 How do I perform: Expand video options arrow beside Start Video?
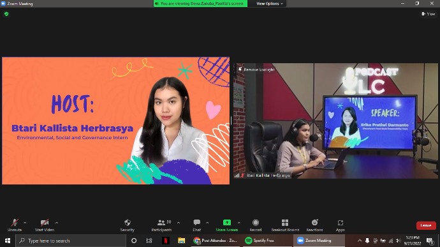pyautogui.click(x=57, y=223)
